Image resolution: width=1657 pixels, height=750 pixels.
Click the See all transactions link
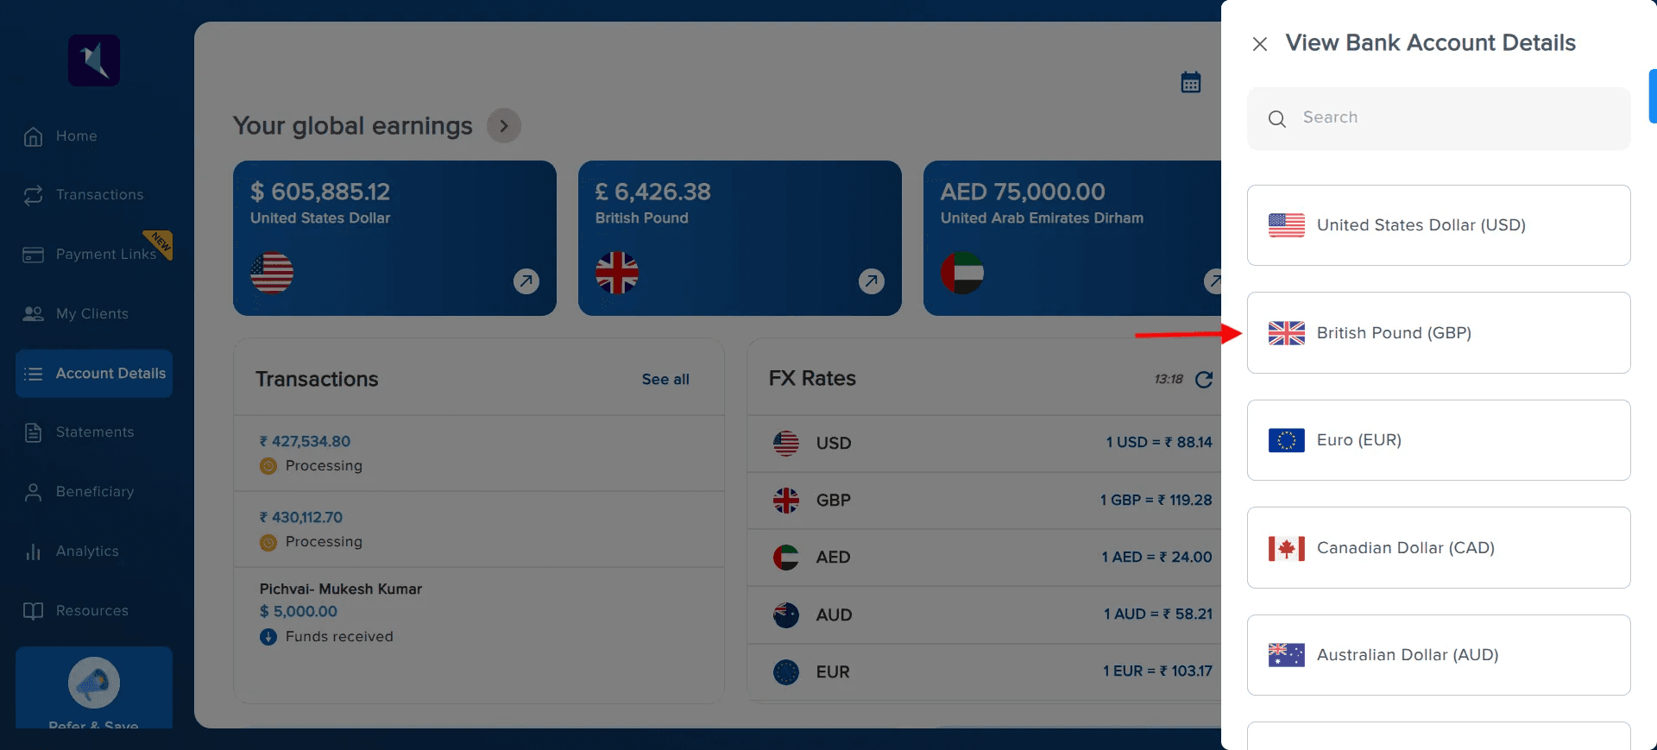pyautogui.click(x=665, y=380)
